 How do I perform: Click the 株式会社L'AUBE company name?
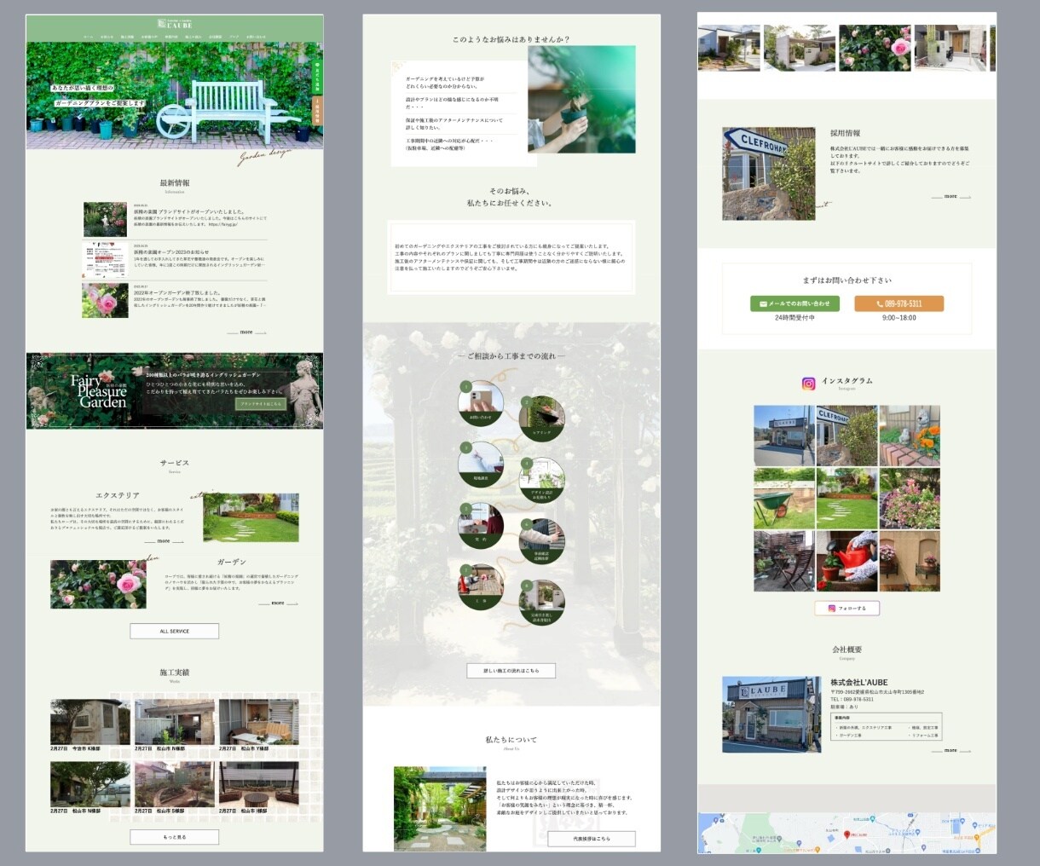859,682
